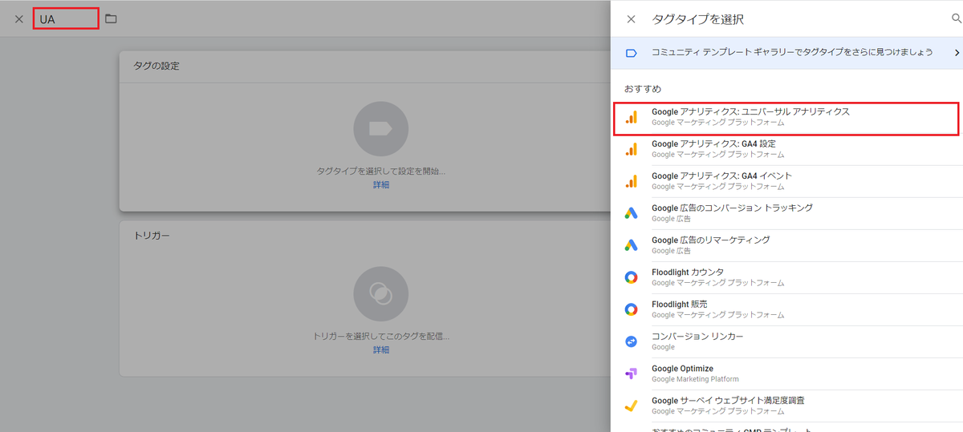Image resolution: width=963 pixels, height=432 pixels.
Task: Click the trigger placeholder circle icon
Action: click(x=381, y=294)
